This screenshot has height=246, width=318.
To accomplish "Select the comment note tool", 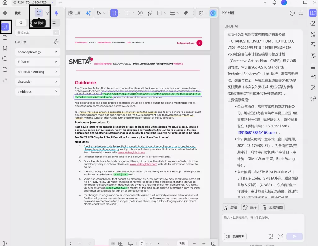I will 140,13.
